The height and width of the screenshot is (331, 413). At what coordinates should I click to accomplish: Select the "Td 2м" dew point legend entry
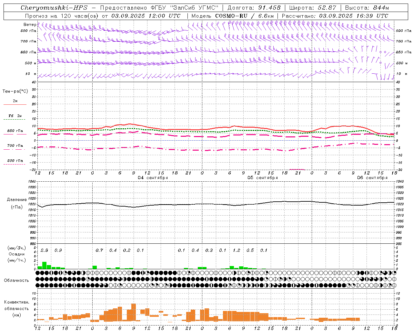(15, 116)
